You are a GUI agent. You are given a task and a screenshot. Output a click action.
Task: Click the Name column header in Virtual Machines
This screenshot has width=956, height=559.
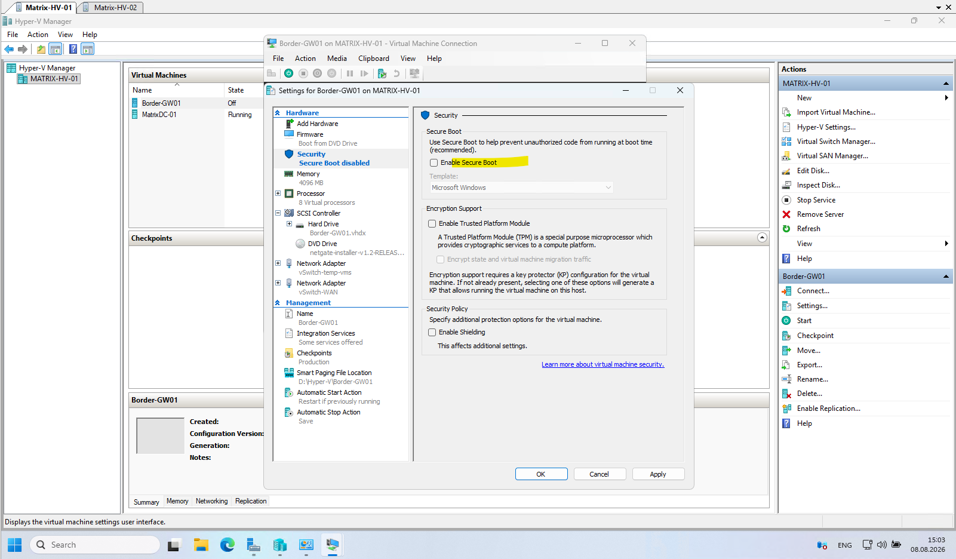coord(177,90)
